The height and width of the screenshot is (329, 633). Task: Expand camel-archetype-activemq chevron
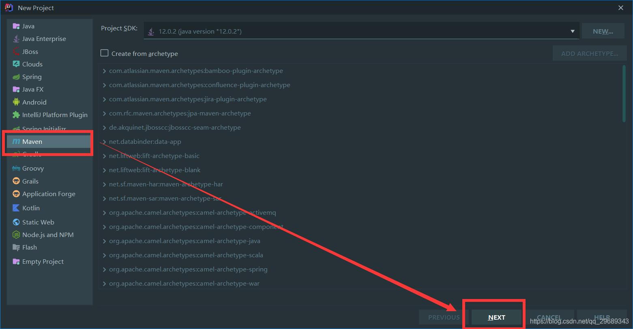tap(105, 213)
